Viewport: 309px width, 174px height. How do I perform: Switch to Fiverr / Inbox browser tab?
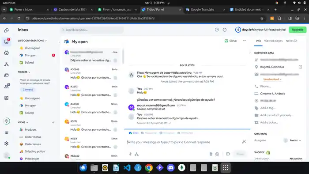coord(29,9)
